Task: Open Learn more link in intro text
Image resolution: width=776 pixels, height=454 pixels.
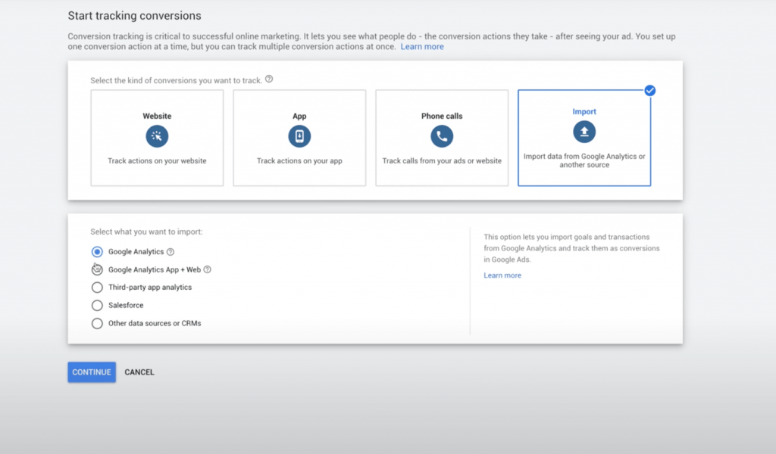Action: point(422,47)
